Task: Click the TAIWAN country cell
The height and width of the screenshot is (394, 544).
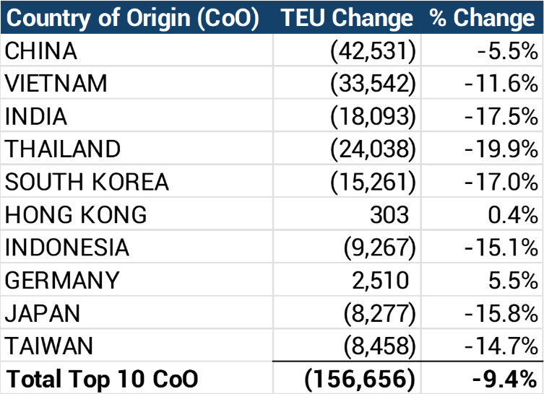Action: [x=49, y=346]
